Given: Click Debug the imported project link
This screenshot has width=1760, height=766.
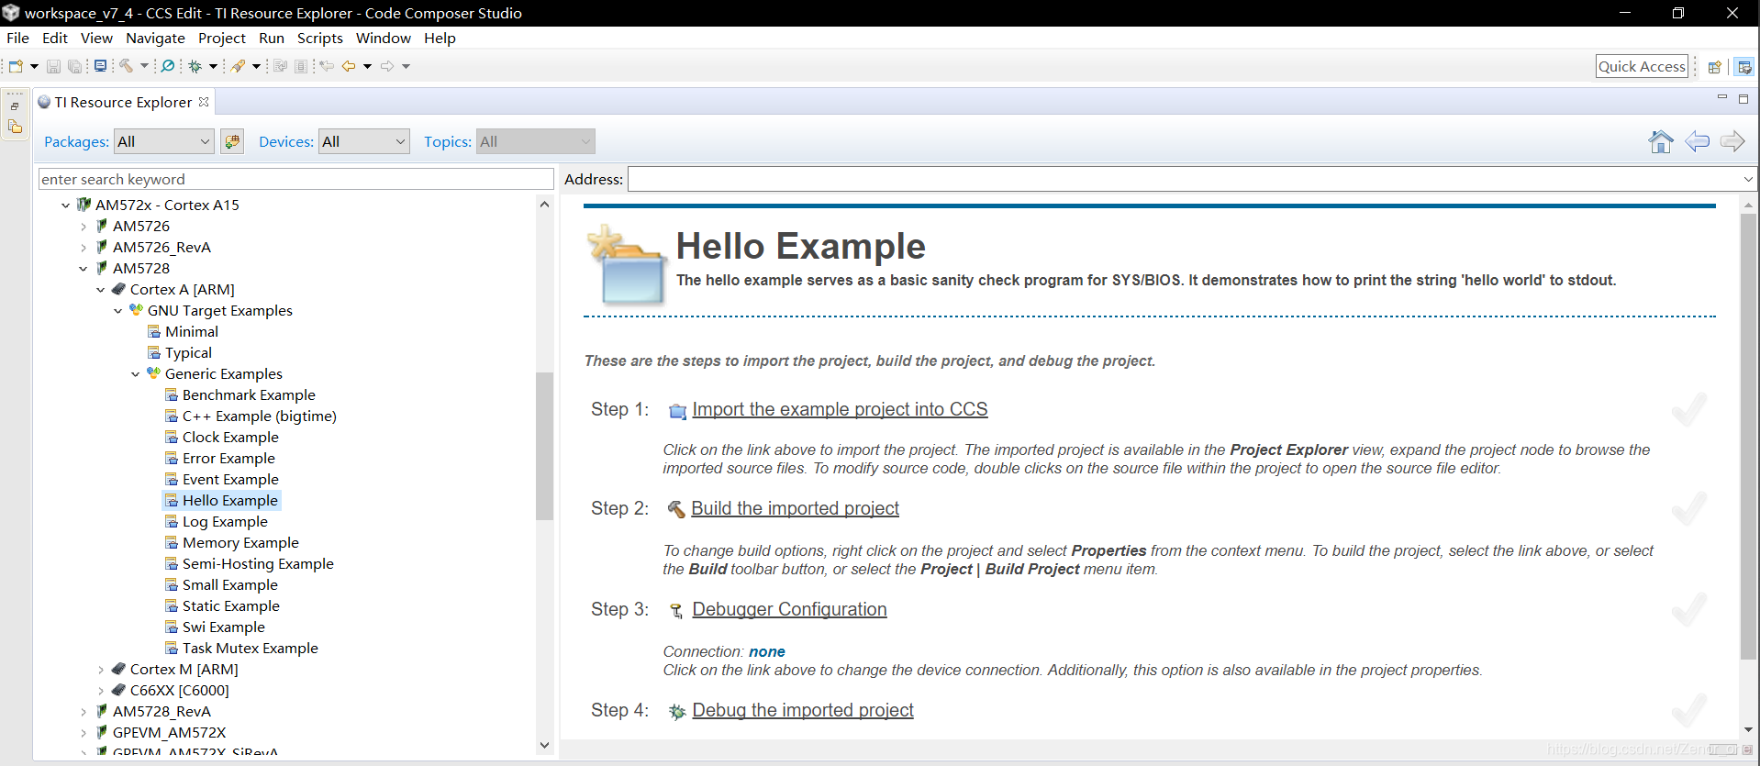Looking at the screenshot, I should click(x=803, y=710).
